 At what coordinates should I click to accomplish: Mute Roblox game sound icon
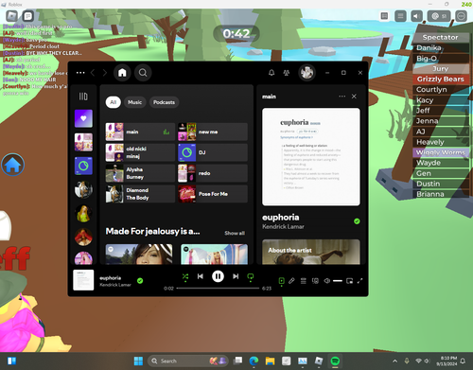(416, 16)
